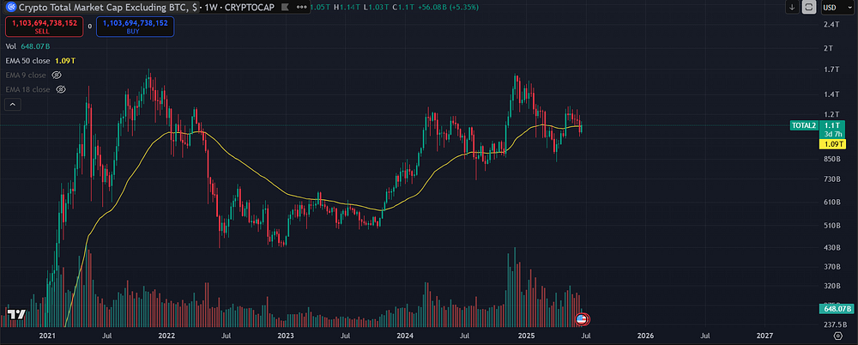Image resolution: width=858 pixels, height=345 pixels.
Task: Collapse the indicator legend with the chevron
Action: click(x=13, y=104)
